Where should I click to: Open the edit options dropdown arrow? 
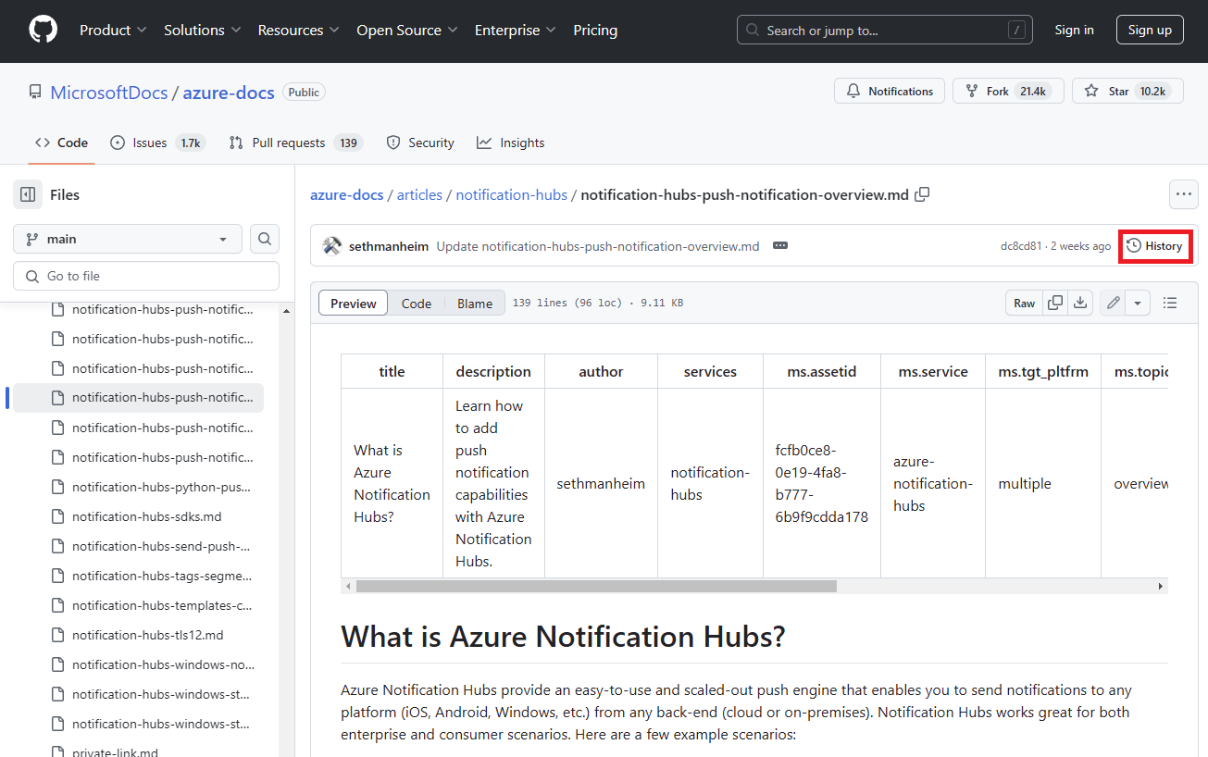tap(1138, 303)
